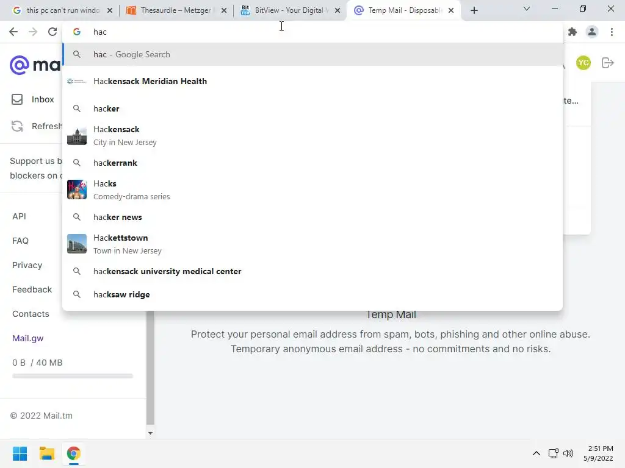Open a new tab with plus button
Screen dimensions: 625x468
474,10
